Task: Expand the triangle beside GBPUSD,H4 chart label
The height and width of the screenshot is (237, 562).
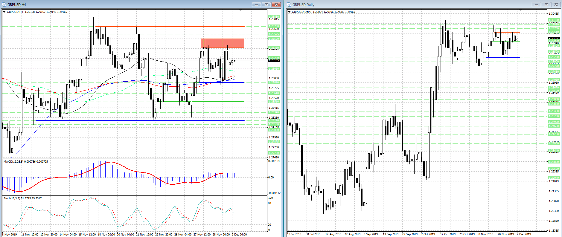Action: coord(4,12)
